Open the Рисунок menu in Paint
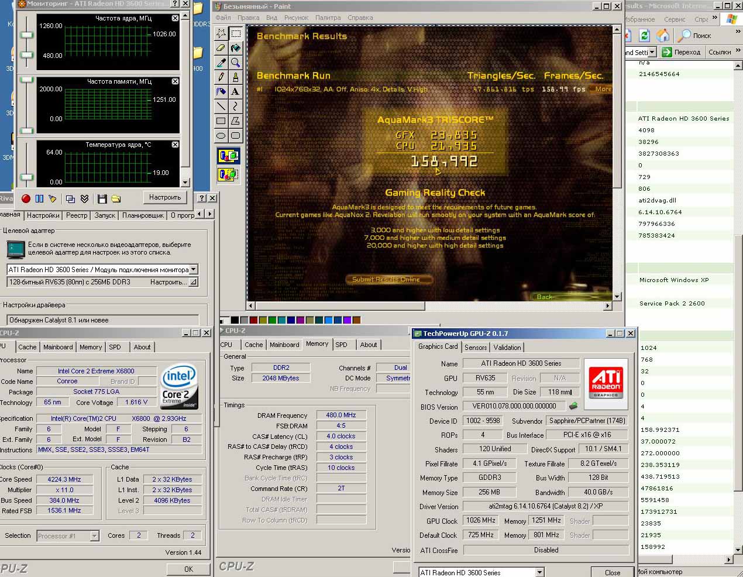 [296, 18]
